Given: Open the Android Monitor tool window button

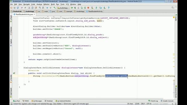Looking at the screenshot, I should (x=63, y=101).
